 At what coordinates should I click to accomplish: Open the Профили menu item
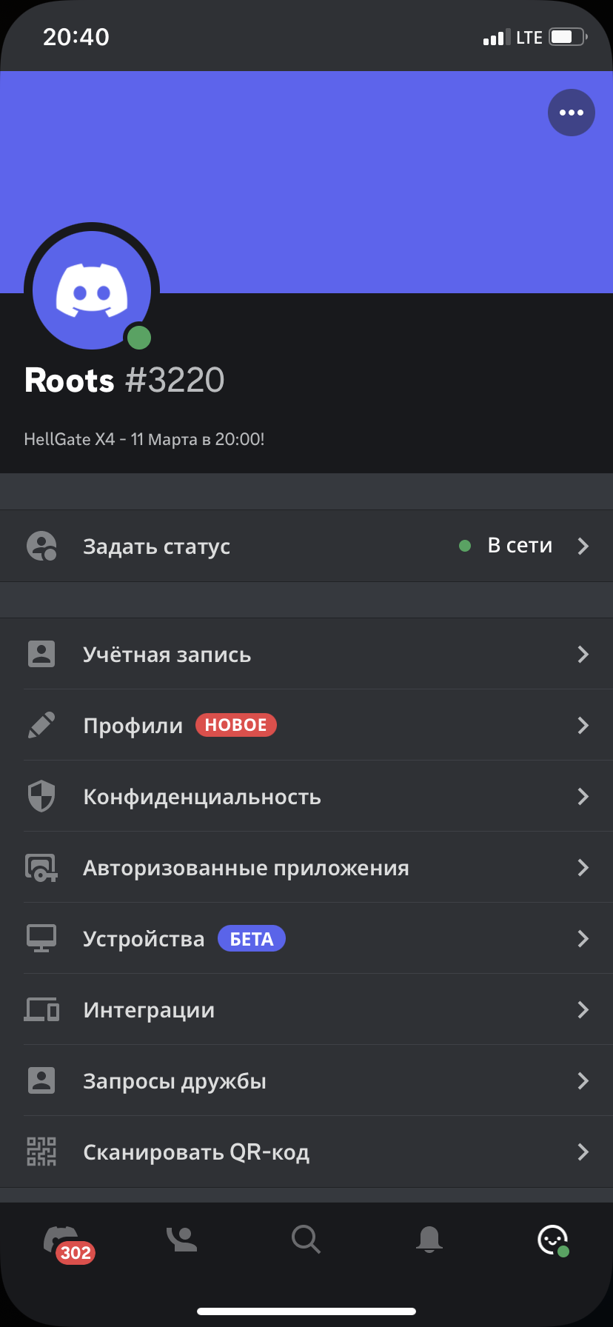[306, 725]
